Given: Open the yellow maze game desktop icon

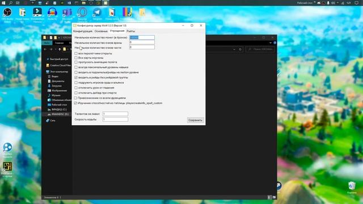Looking at the screenshot, I should 7,167.
